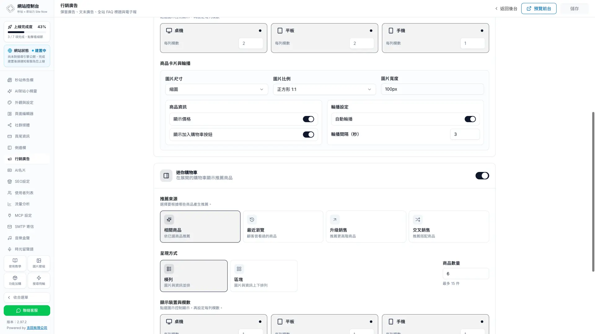Click the 上線完成度 rocket icon
The height and width of the screenshot is (334, 595).
click(x=10, y=27)
